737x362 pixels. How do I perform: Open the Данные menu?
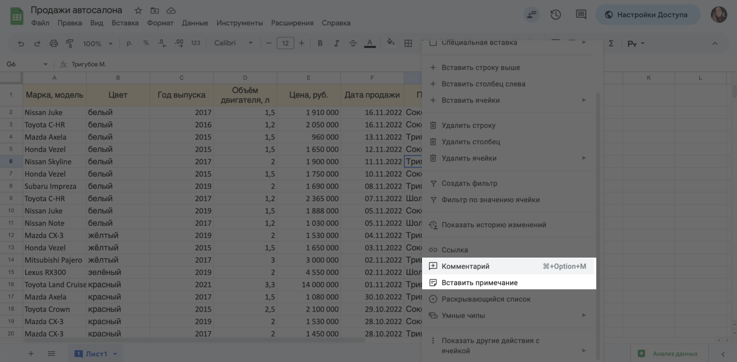coord(195,23)
